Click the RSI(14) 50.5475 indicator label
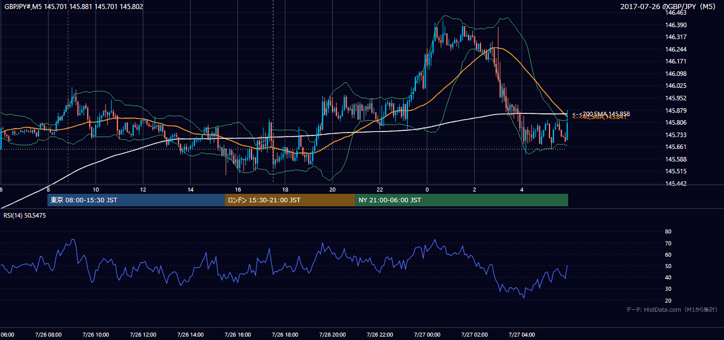 (24, 216)
